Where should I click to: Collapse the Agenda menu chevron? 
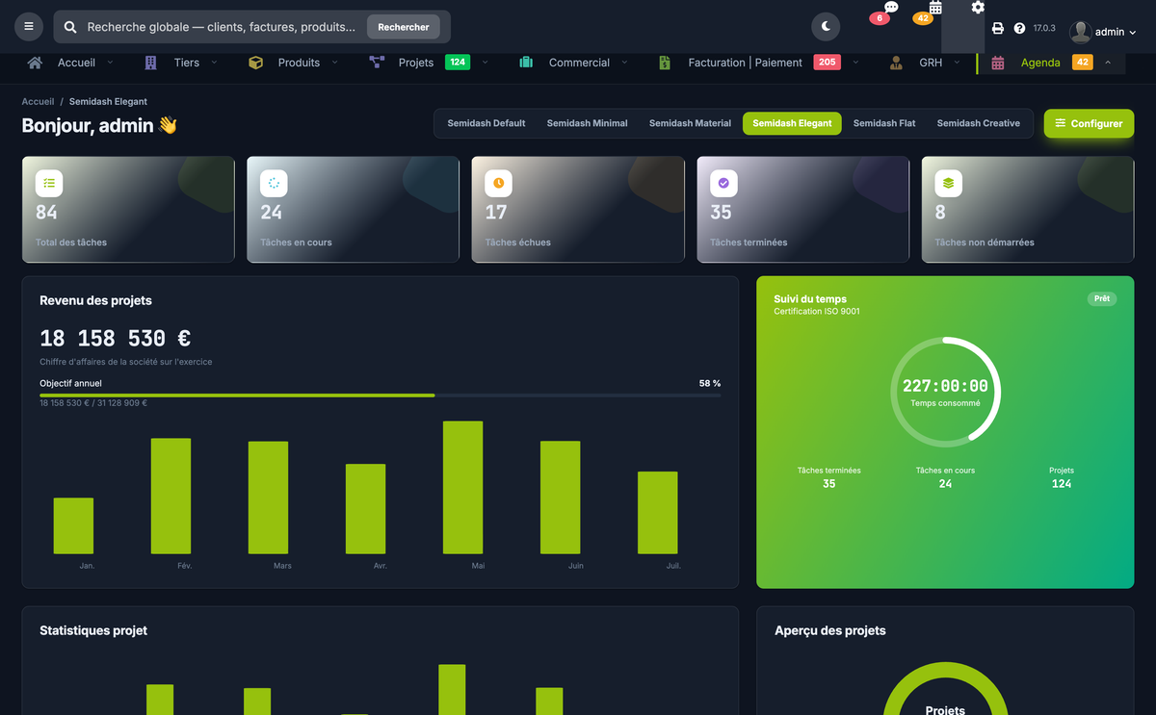point(1108,63)
